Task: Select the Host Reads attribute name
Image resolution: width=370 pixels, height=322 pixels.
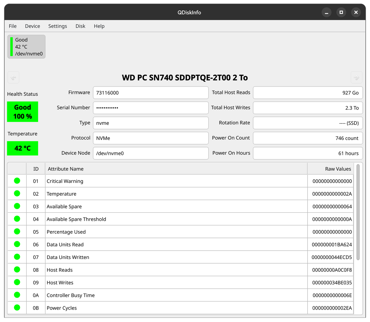Action: point(60,270)
